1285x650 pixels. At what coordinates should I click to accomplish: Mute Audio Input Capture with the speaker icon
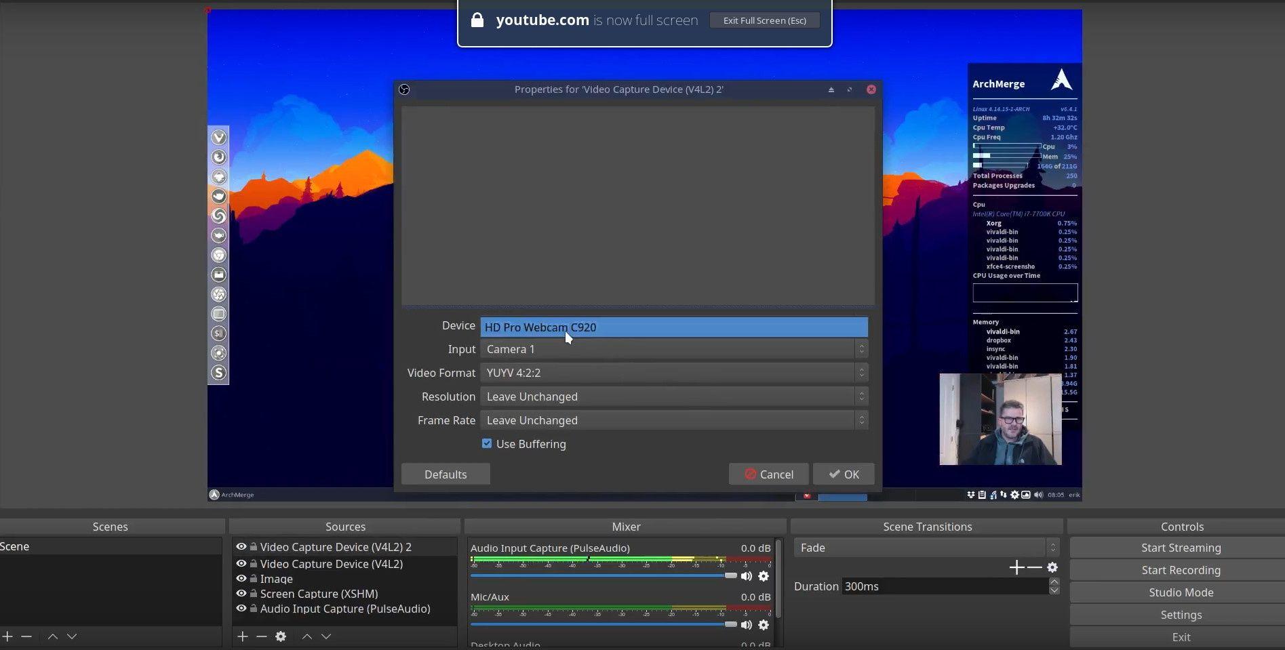click(747, 575)
